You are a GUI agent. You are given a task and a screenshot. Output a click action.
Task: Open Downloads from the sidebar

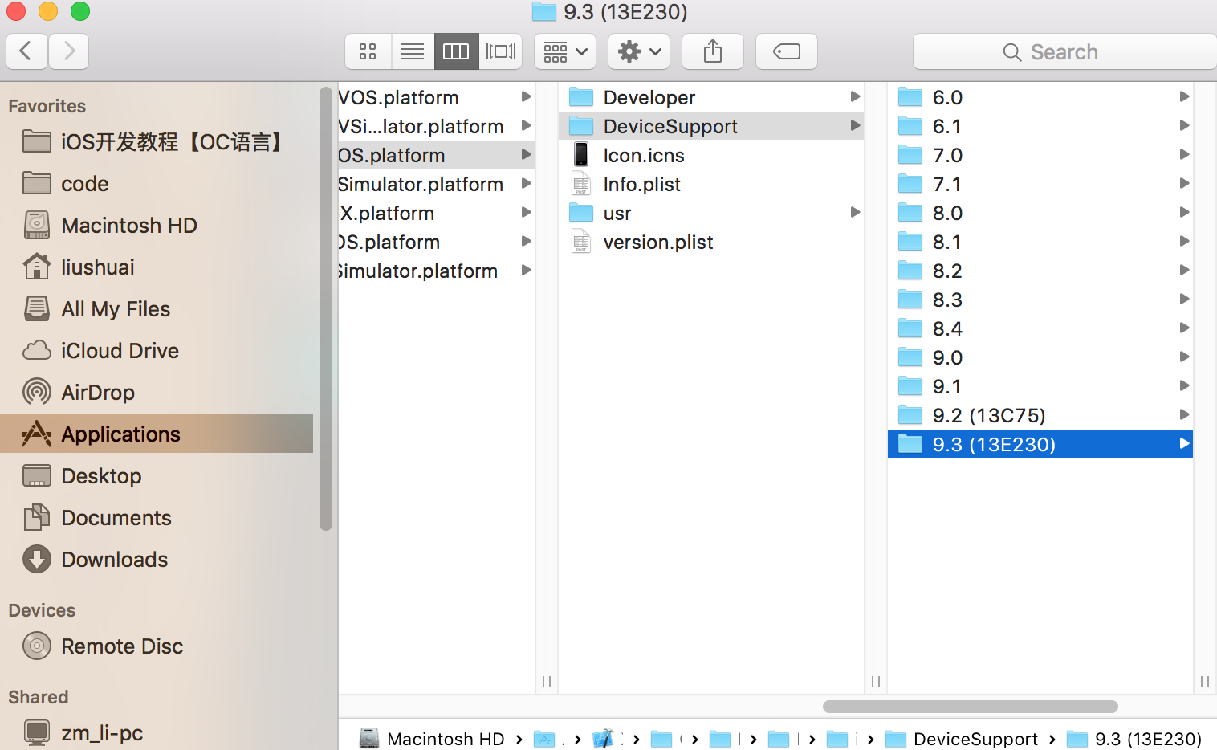click(x=115, y=559)
